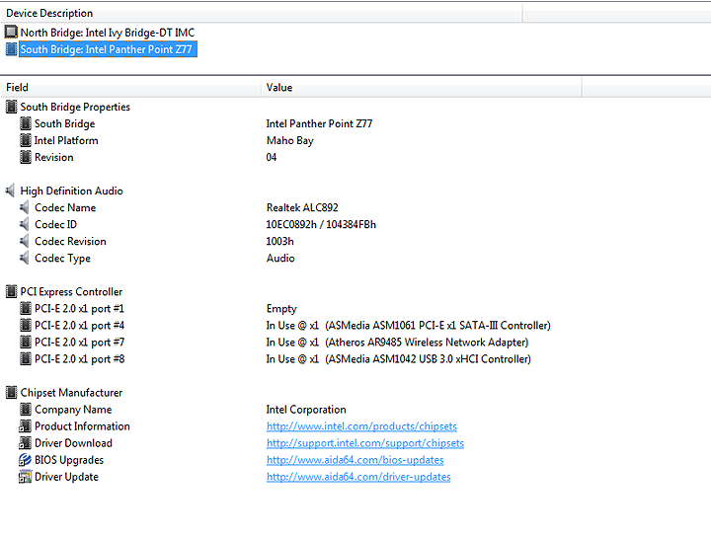This screenshot has height=537, width=711.
Task: Click the Value column header
Action: (x=422, y=88)
